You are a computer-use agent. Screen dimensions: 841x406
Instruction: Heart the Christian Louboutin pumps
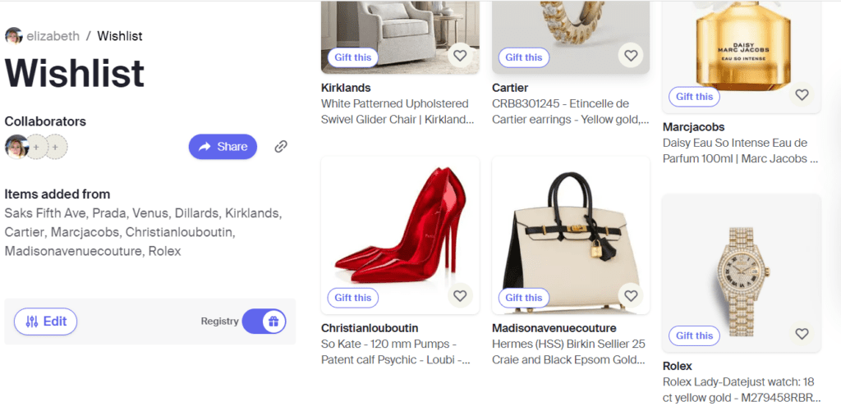[460, 296]
